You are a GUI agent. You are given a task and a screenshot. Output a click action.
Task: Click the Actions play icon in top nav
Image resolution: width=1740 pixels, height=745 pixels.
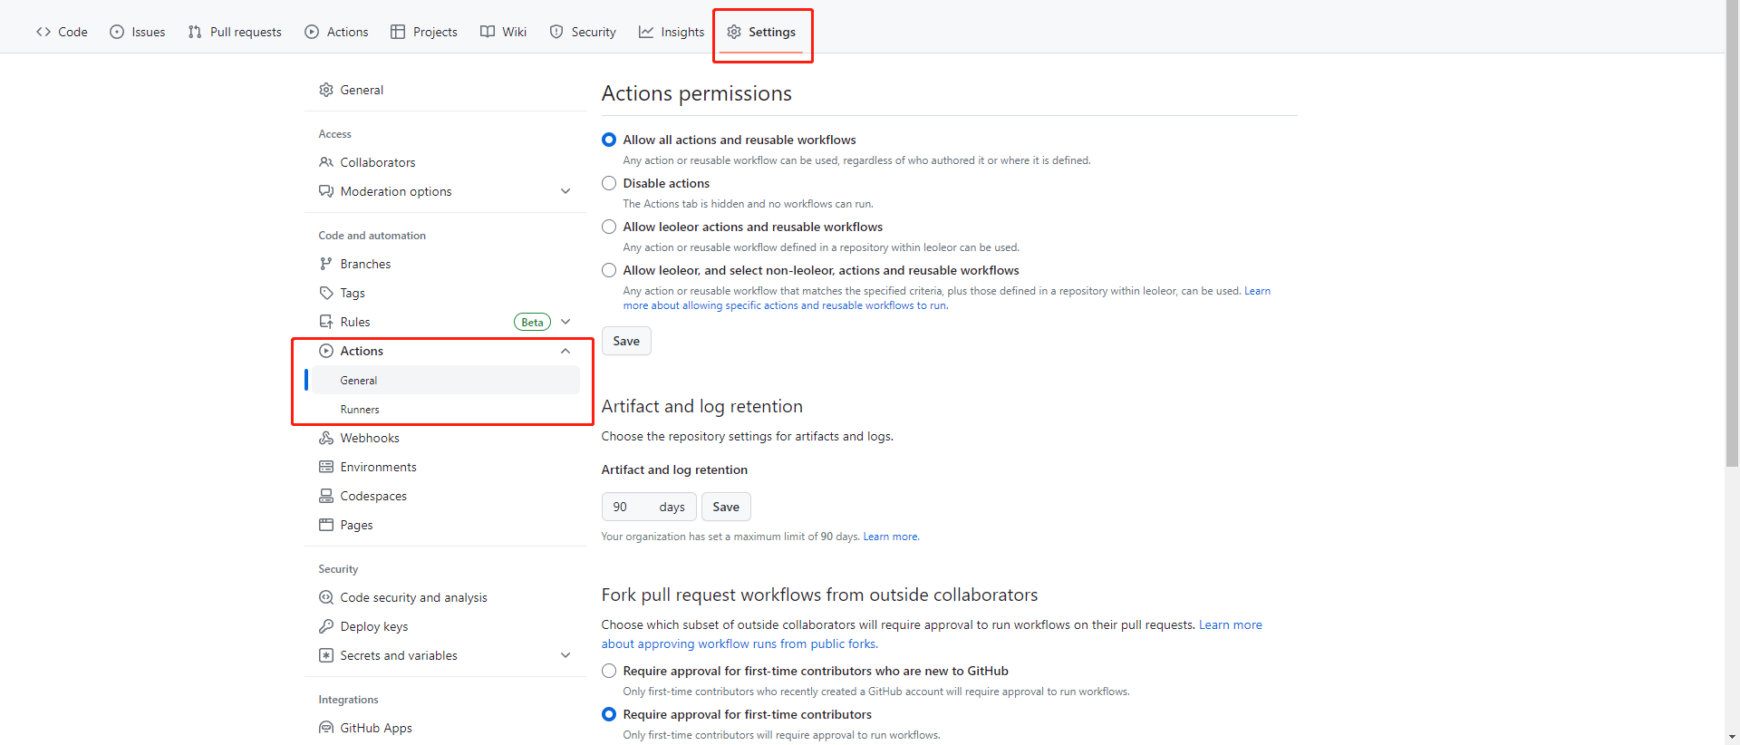tap(312, 32)
